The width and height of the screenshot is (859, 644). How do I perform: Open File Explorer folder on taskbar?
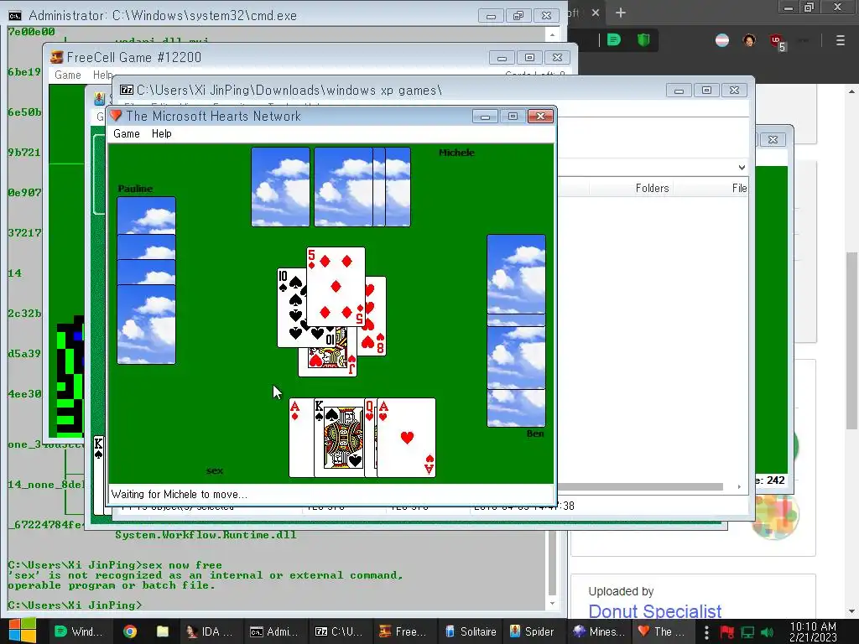point(163,631)
